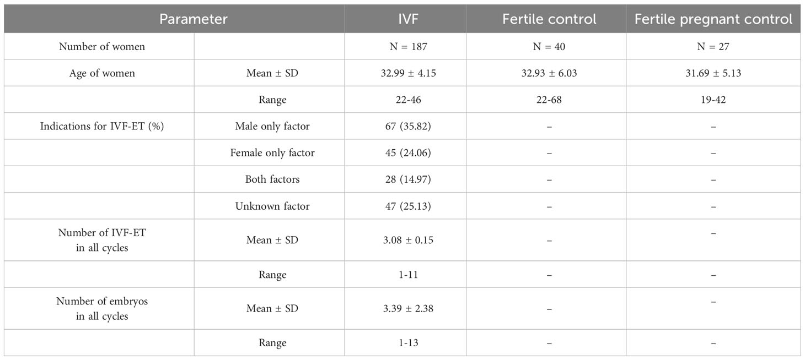Viewport: 805px width, 360px height.
Task: Select the Indications for IVF-ET (%) label
Action: click(x=102, y=127)
